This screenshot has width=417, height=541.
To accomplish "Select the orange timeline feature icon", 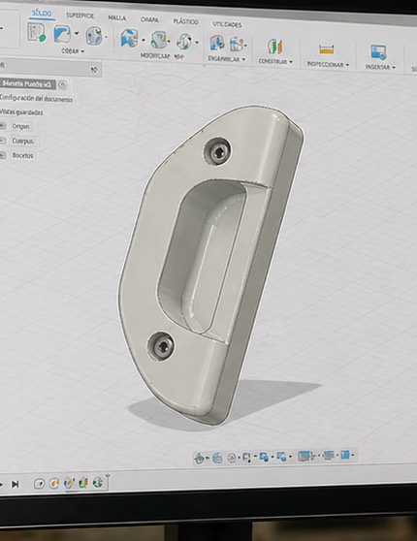I will click(54, 484).
